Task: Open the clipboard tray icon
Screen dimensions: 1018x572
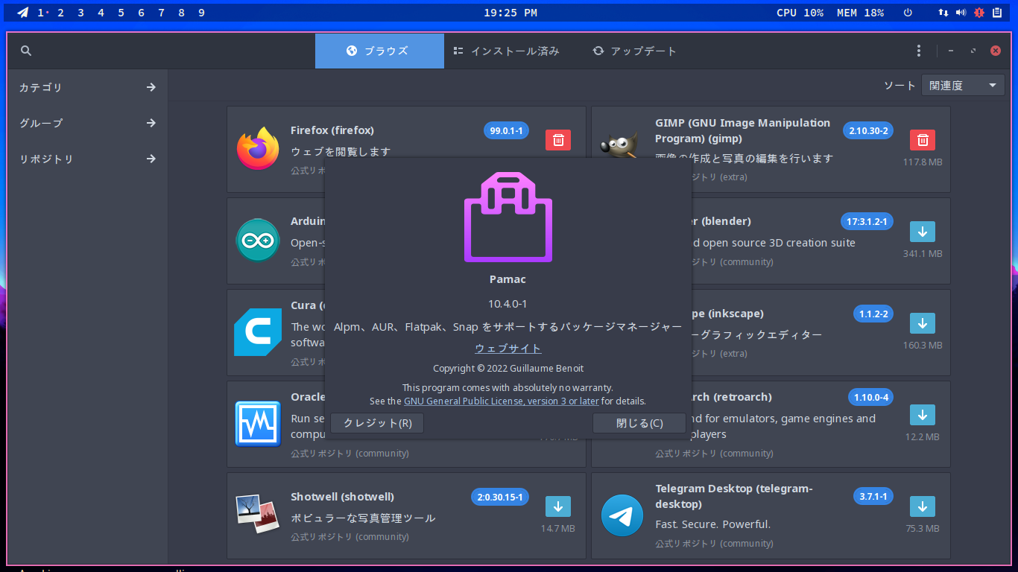Action: (x=996, y=13)
